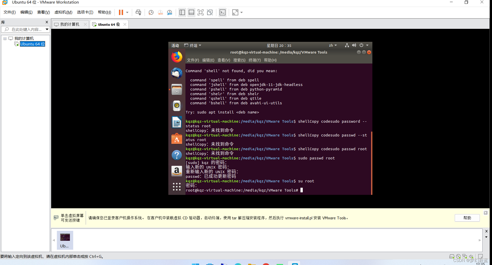This screenshot has width=492, height=265.
Task: Switch to the Ubuntu 64 位 tab
Action: tap(109, 24)
